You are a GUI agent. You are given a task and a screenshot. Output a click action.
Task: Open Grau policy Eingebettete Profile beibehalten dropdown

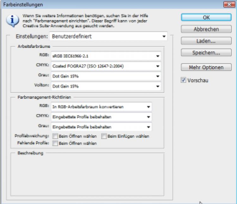[101, 127]
